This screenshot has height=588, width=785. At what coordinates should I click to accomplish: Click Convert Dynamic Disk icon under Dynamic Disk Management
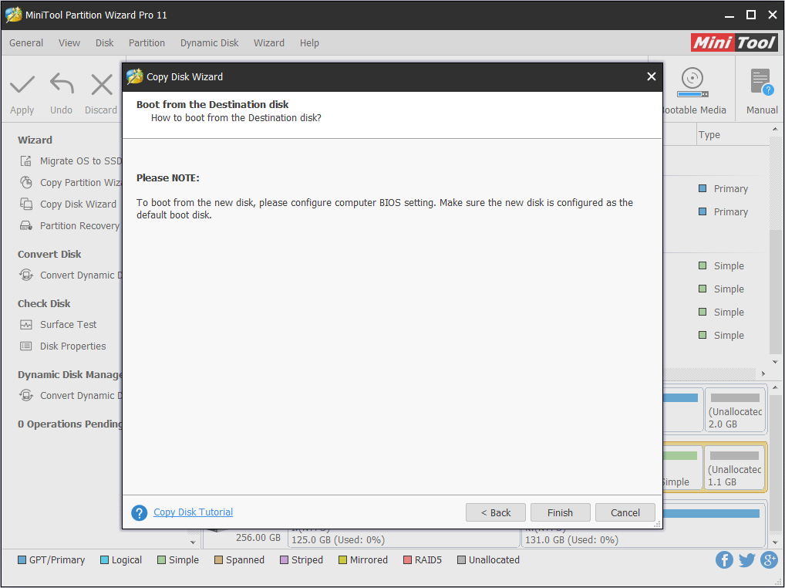[26, 395]
